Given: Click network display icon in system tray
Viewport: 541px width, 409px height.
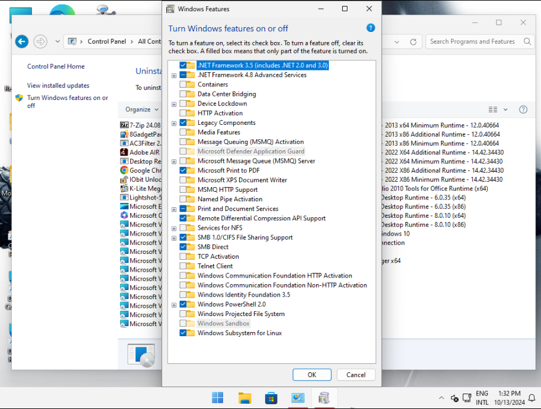Looking at the screenshot, I should coord(466,398).
